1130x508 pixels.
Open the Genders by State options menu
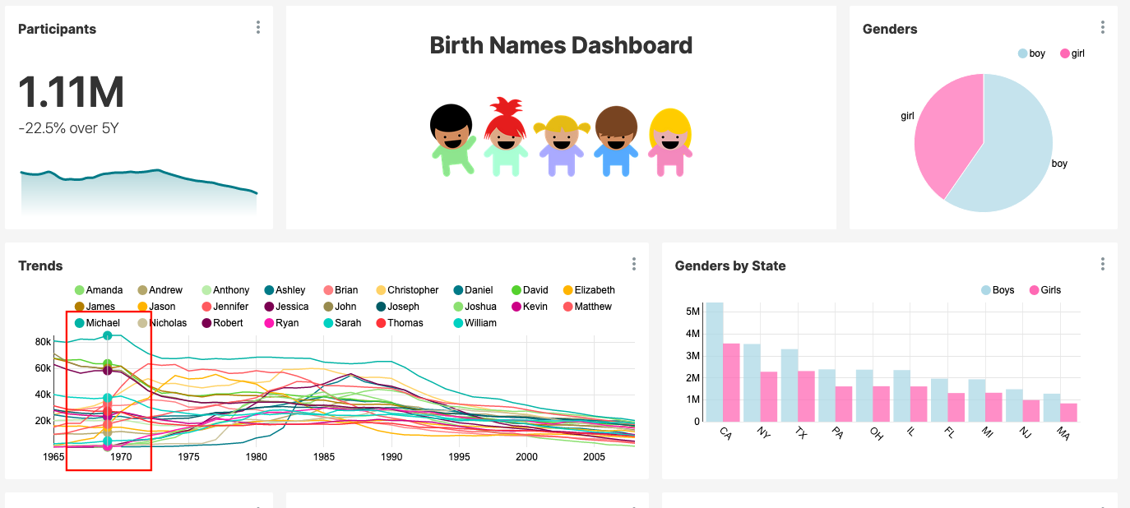click(x=1103, y=264)
